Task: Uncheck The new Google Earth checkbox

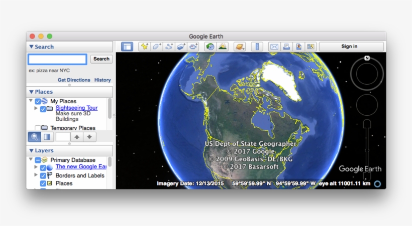Action: click(43, 167)
